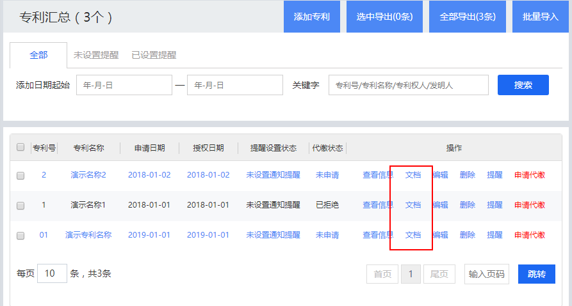Click application date 2019-01-01 cell
Viewport: 572px width, 306px height.
(149, 235)
